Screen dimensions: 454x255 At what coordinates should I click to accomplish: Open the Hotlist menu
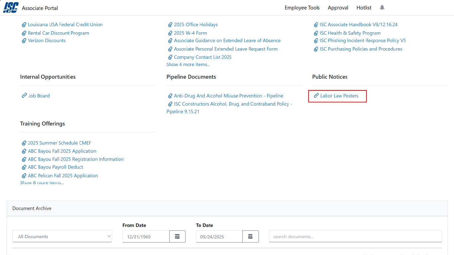click(x=364, y=8)
